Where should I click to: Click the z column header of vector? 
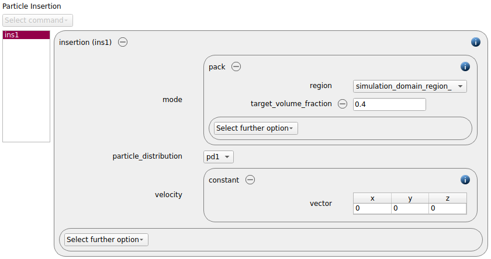448,198
